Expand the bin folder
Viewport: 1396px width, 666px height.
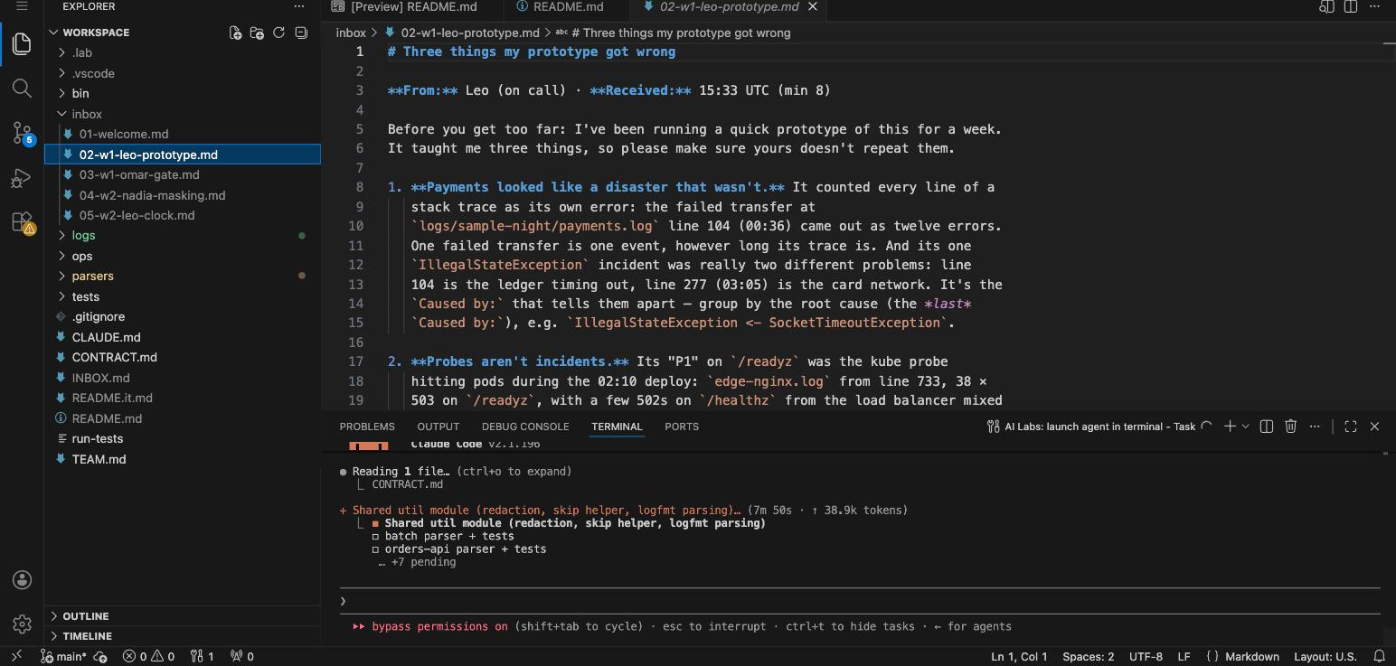pyautogui.click(x=80, y=93)
